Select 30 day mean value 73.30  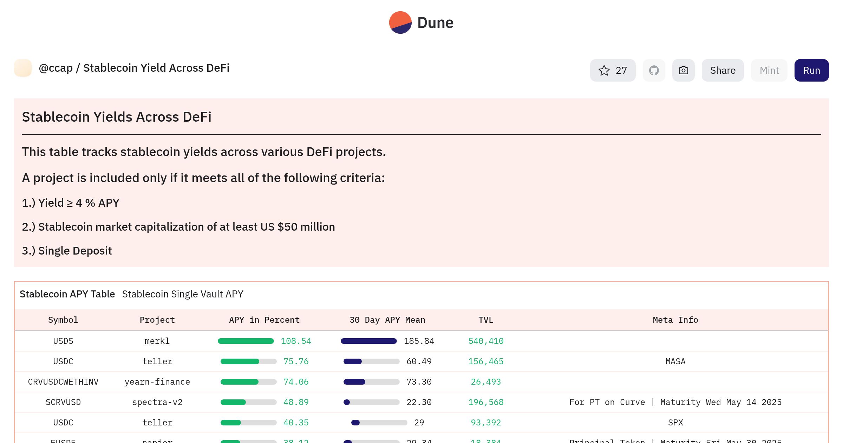[419, 382]
